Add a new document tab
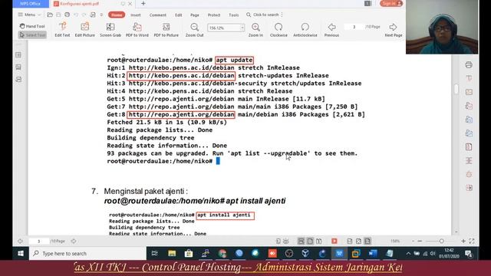The width and height of the screenshot is (491, 276). pyautogui.click(x=143, y=4)
